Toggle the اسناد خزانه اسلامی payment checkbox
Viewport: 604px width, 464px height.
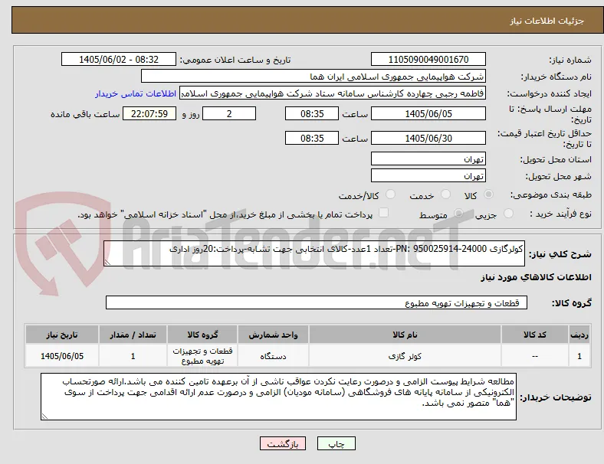click(384, 212)
